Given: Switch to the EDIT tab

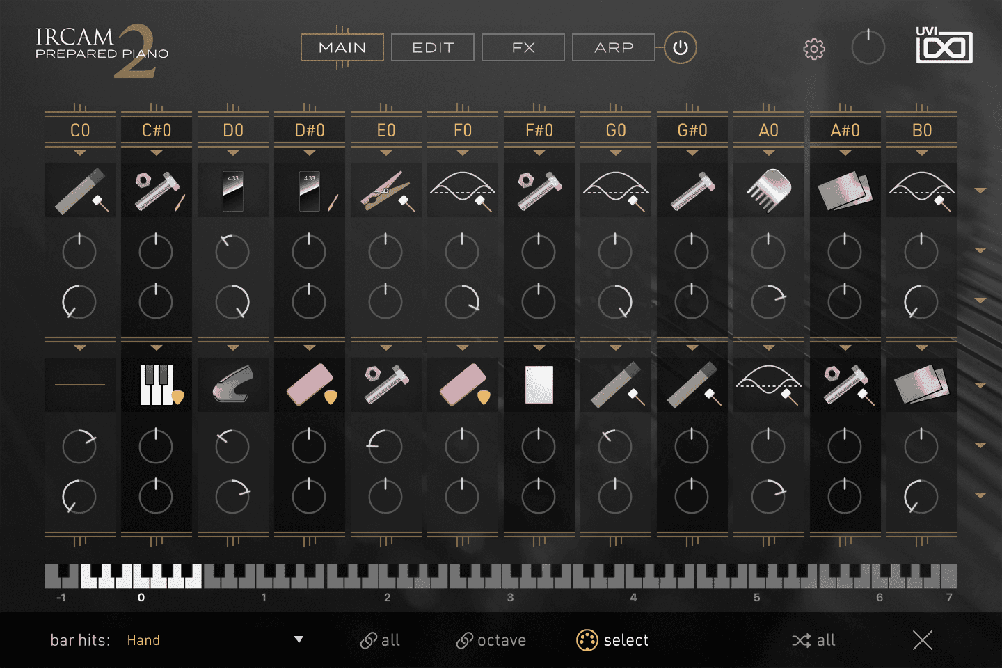Looking at the screenshot, I should coord(432,47).
